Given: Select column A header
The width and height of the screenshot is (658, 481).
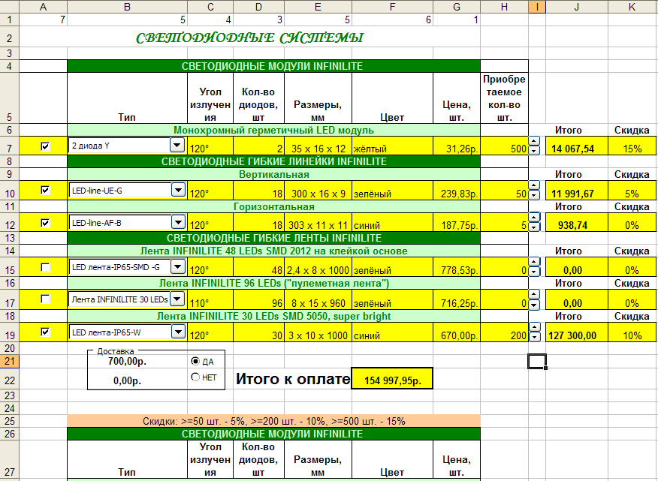Looking at the screenshot, I should click(x=44, y=6).
